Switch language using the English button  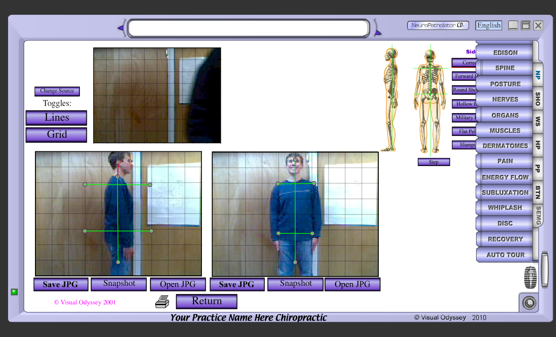(489, 26)
